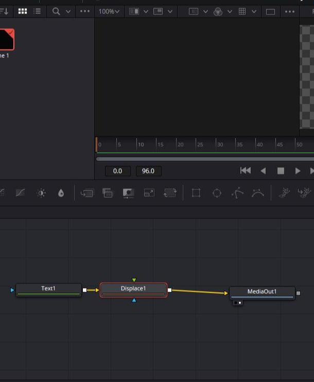Jump to the first frame
Viewport: 314px width, 382px height.
click(x=245, y=170)
